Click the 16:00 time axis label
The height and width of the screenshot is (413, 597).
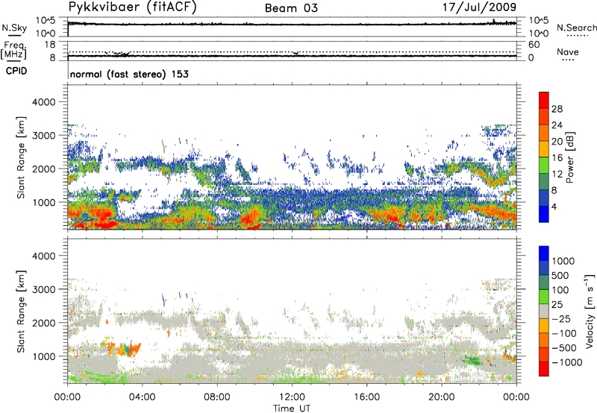point(366,397)
